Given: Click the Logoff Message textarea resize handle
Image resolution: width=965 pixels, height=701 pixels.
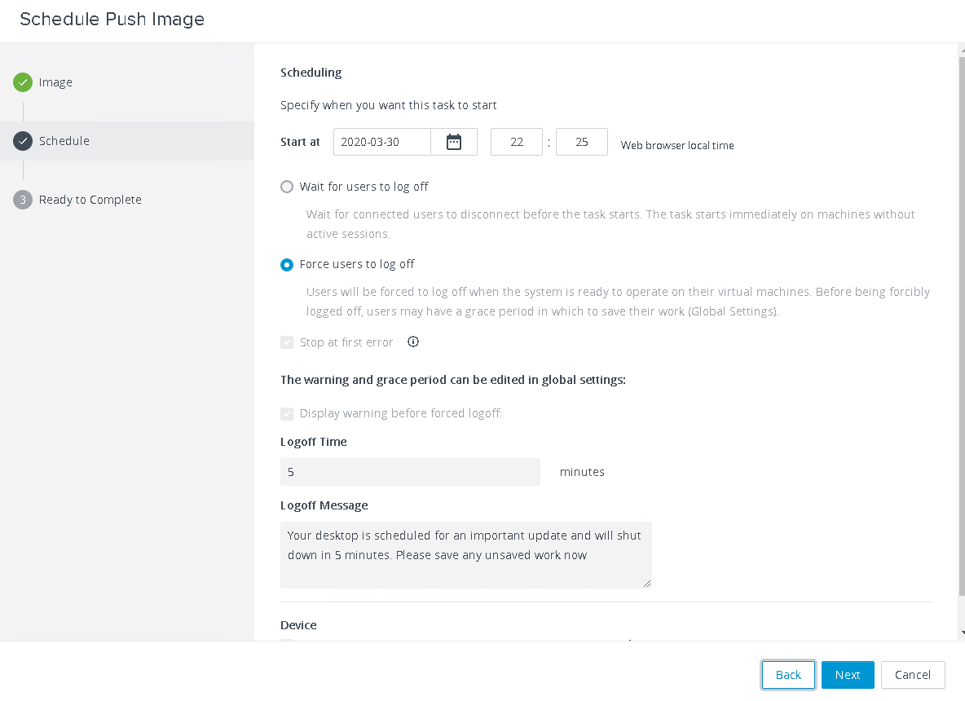Looking at the screenshot, I should click(647, 584).
